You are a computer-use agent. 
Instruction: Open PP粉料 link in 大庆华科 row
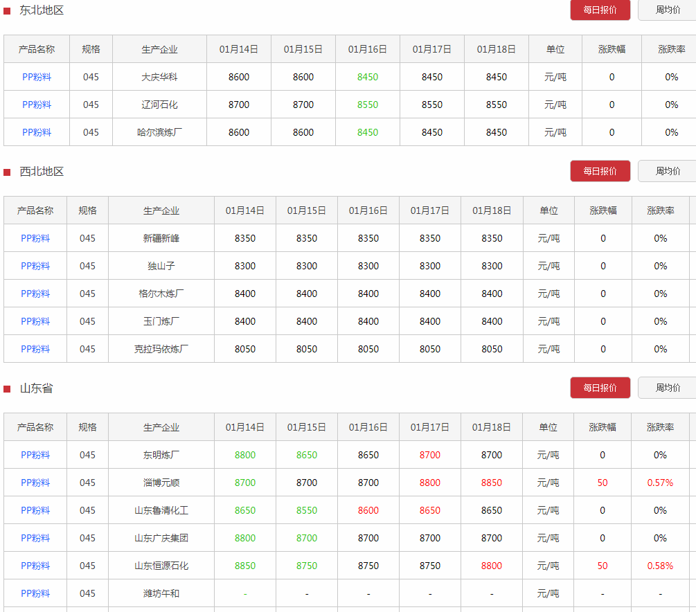coord(37,78)
